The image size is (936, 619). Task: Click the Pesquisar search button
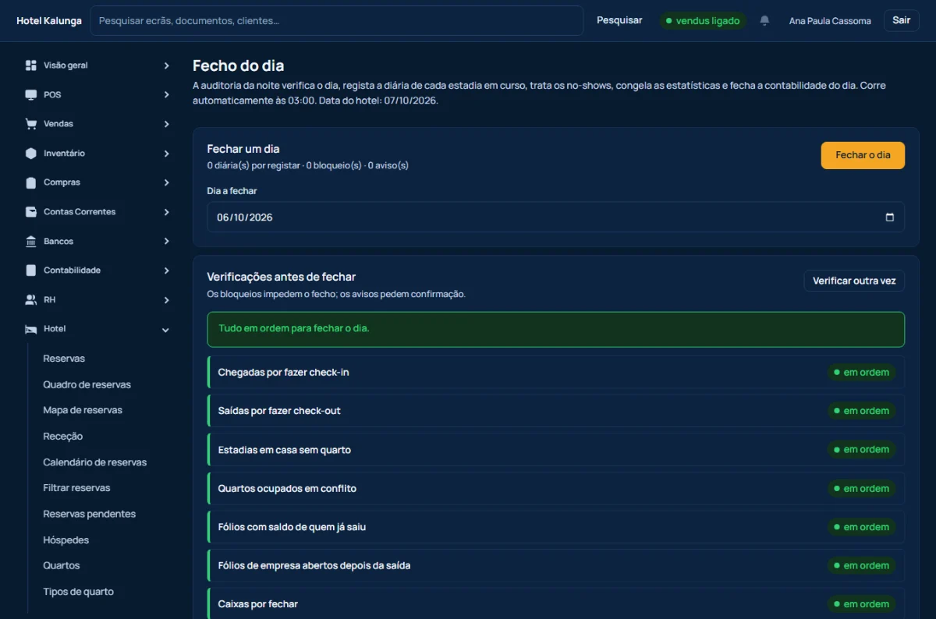pos(619,20)
